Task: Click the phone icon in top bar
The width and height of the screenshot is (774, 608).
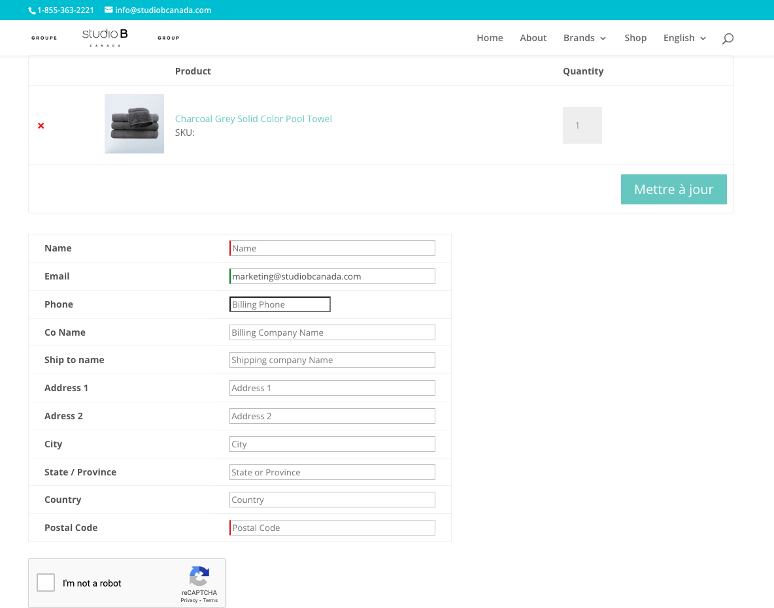Action: click(x=32, y=10)
